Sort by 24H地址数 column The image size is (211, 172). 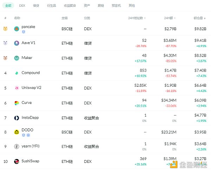137,18
